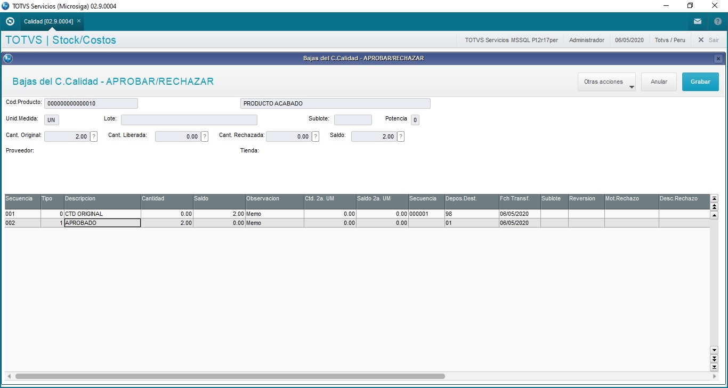Expand the Otras acciones dropdown
728x388 pixels.
click(606, 82)
